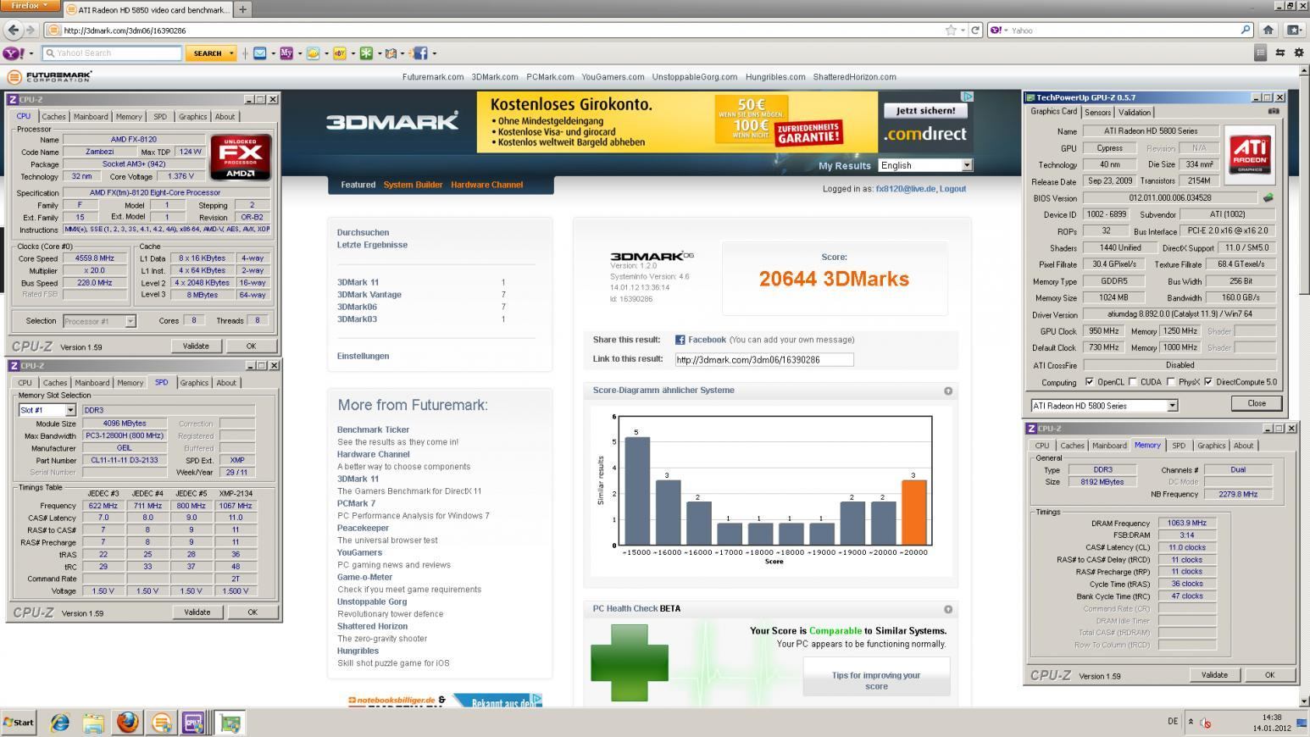
Task: Click the Yahoo toolbar list view icon
Action: 1260,53
